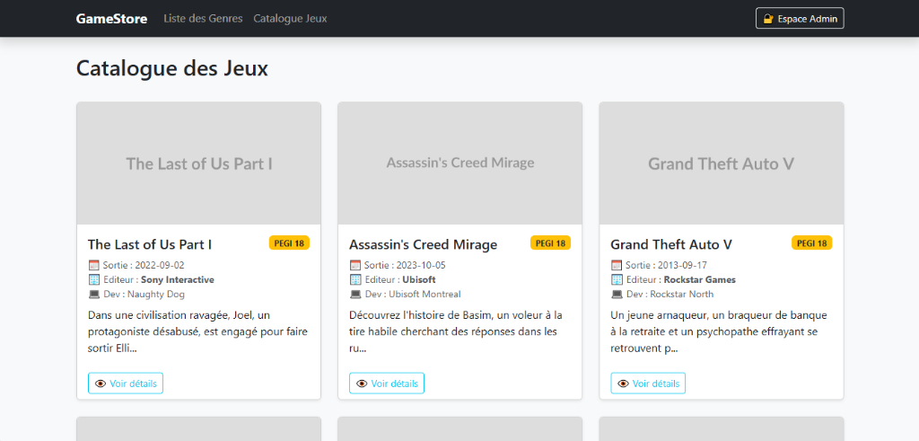The height and width of the screenshot is (441, 919).
Task: Click calendar icon beside Sortie 2023-10-05
Action: 355,265
